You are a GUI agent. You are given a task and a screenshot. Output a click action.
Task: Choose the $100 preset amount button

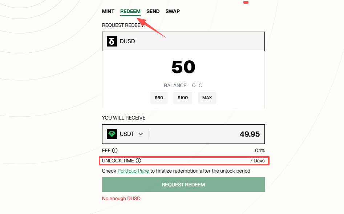pos(183,98)
